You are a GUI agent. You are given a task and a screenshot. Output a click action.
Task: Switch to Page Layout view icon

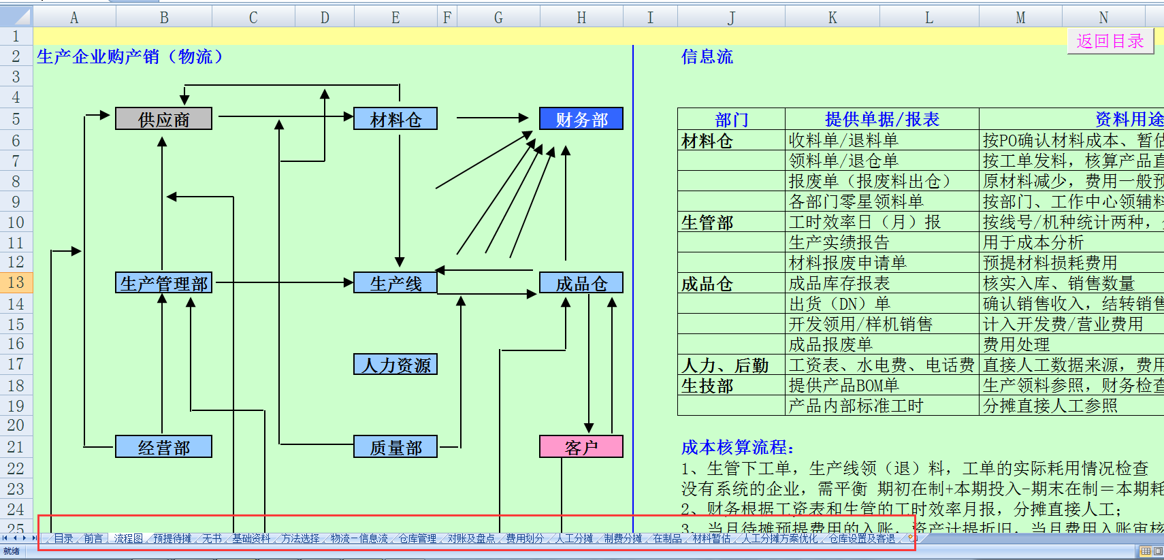coord(1158,551)
